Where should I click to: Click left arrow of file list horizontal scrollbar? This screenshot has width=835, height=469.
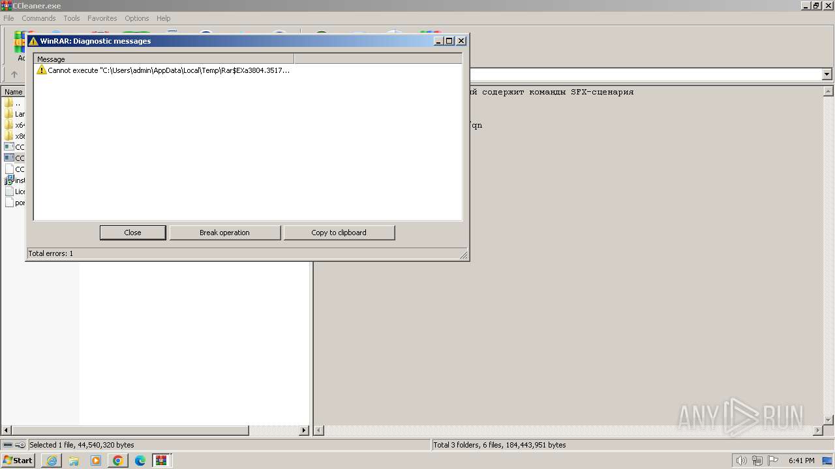coord(7,431)
